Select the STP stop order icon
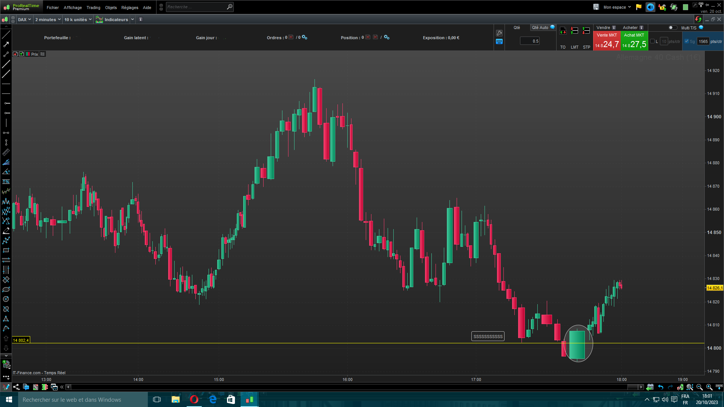The height and width of the screenshot is (407, 724). pos(586,31)
